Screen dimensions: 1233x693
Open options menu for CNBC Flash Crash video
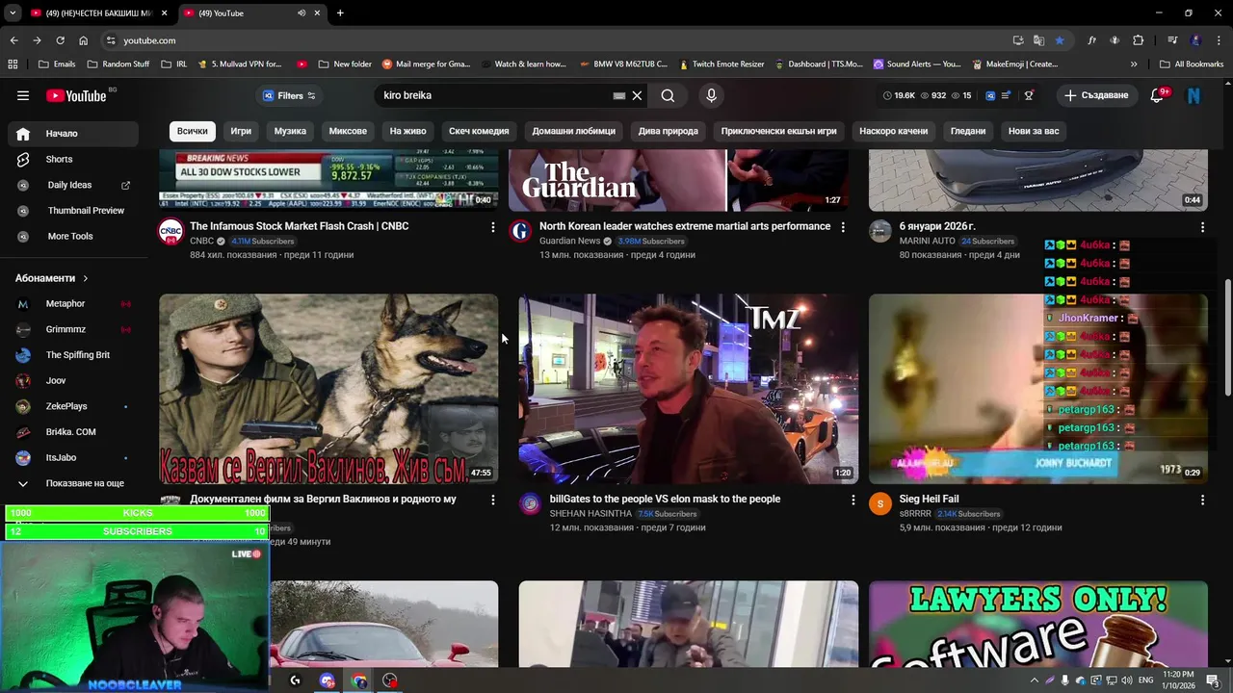point(492,227)
